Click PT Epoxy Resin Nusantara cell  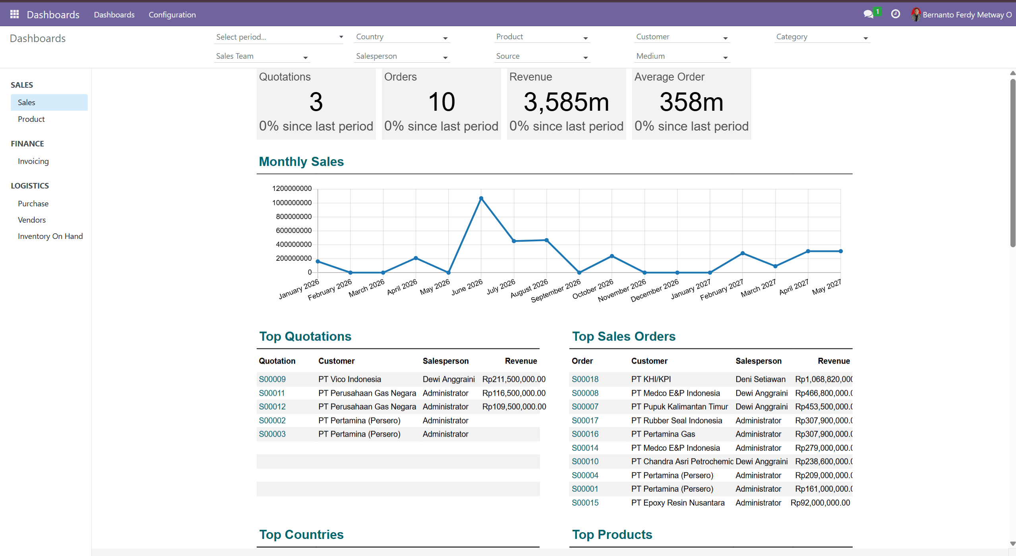pos(678,503)
